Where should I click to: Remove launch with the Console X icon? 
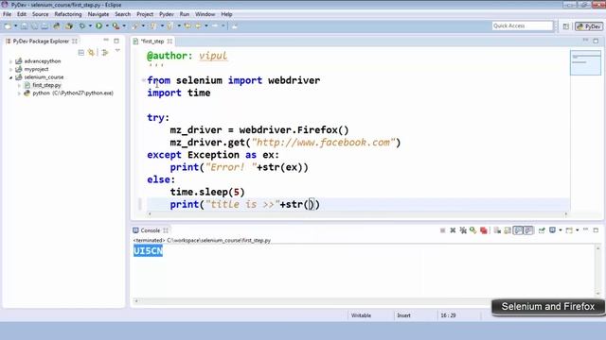pos(453,230)
